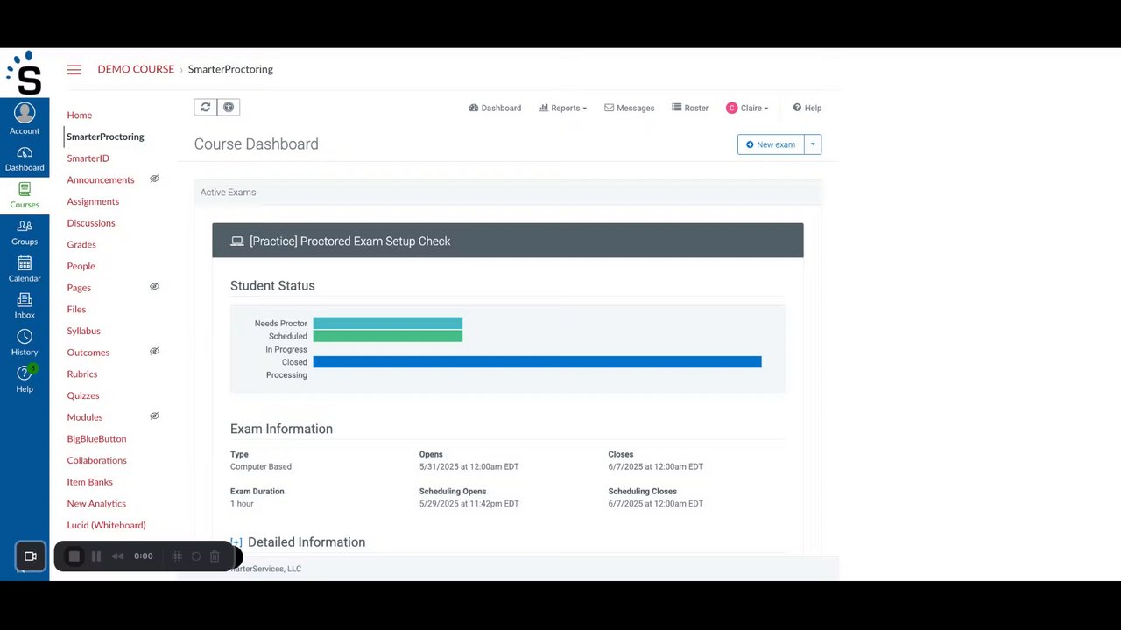Open the Pages course link

click(x=79, y=288)
